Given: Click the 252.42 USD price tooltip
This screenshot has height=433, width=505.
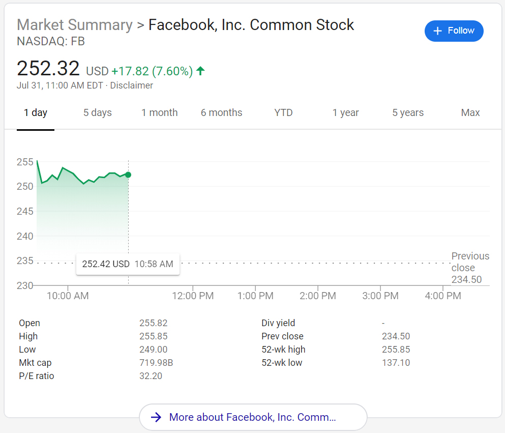Looking at the screenshot, I should click(128, 264).
